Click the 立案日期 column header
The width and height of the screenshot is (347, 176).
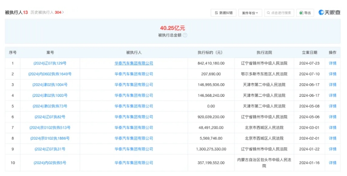pyautogui.click(x=309, y=52)
